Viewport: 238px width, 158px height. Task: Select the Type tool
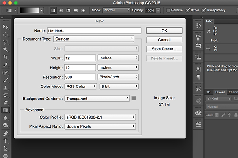(6, 141)
